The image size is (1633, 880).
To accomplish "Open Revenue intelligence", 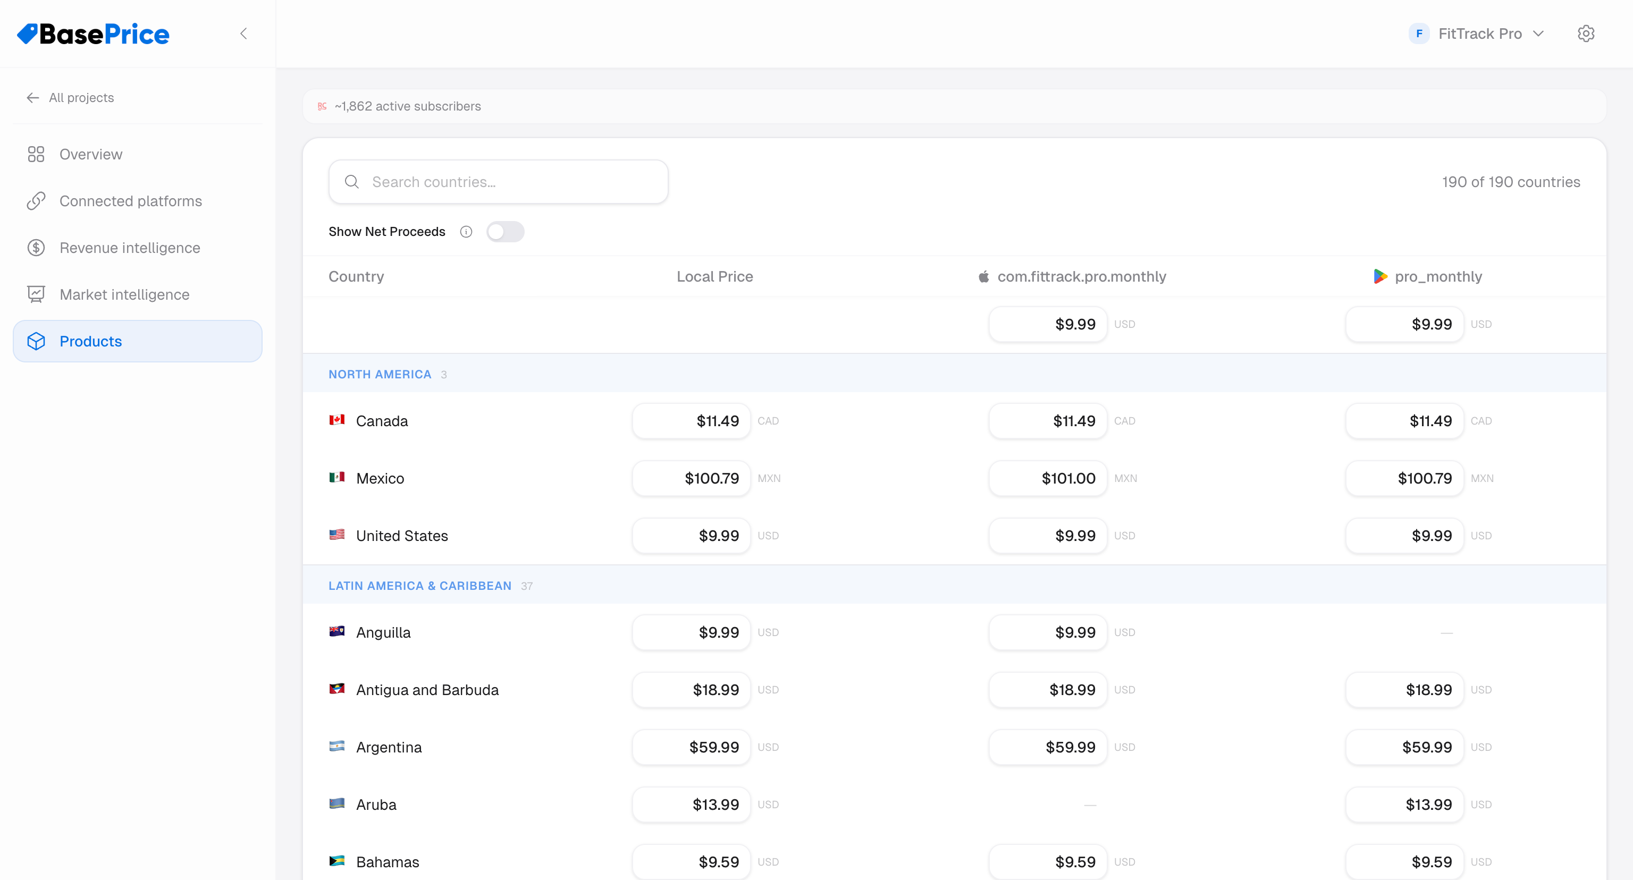I will (138, 248).
